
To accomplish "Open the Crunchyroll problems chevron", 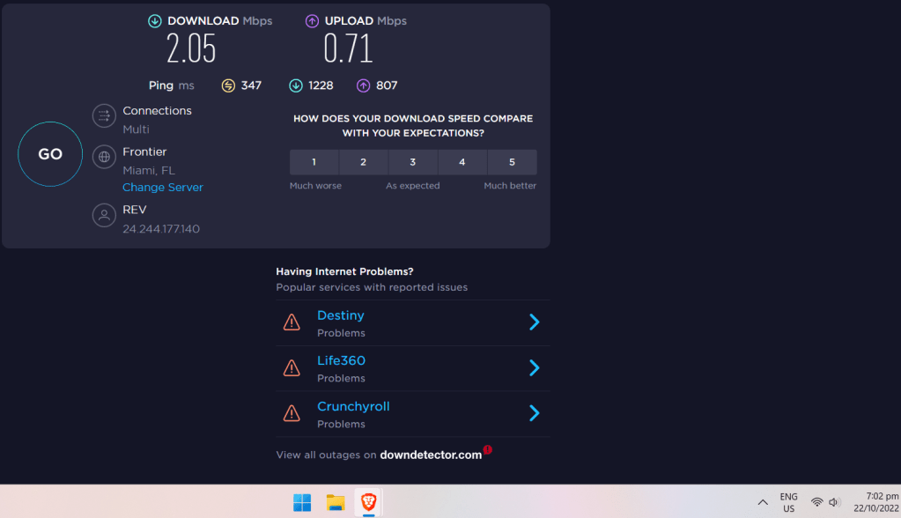I will 534,413.
